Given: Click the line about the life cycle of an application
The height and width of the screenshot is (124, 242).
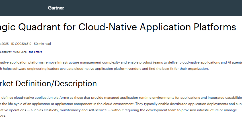Looking at the screenshot, I should (121, 104).
